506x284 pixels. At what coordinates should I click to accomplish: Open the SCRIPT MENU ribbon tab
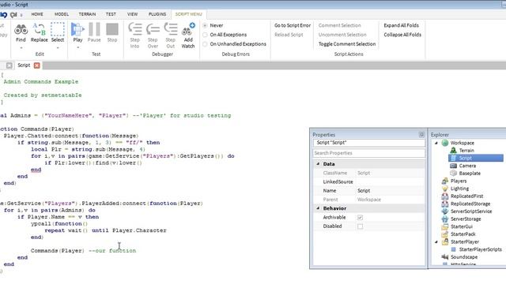point(188,14)
